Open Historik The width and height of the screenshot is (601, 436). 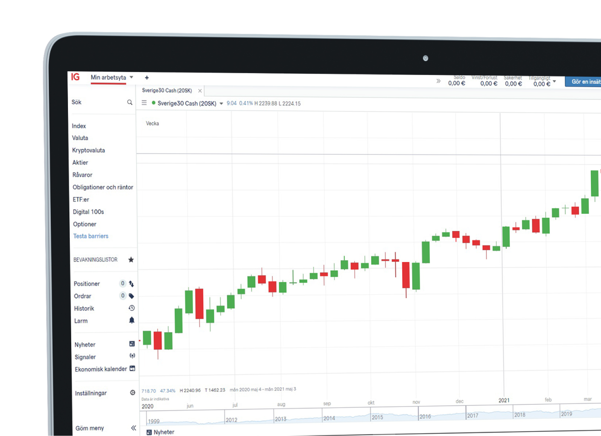pos(84,309)
